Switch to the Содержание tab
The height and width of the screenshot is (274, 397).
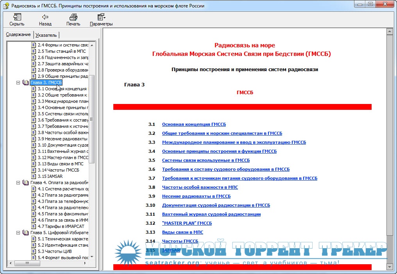pyautogui.click(x=18, y=34)
